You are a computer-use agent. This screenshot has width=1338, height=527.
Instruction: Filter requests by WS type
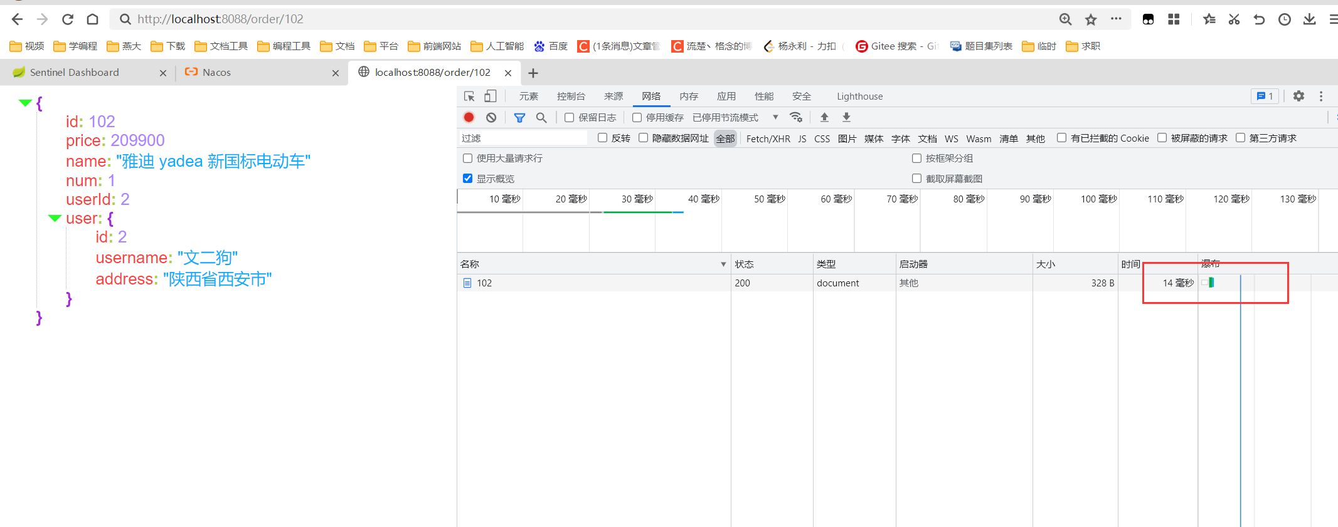(952, 138)
